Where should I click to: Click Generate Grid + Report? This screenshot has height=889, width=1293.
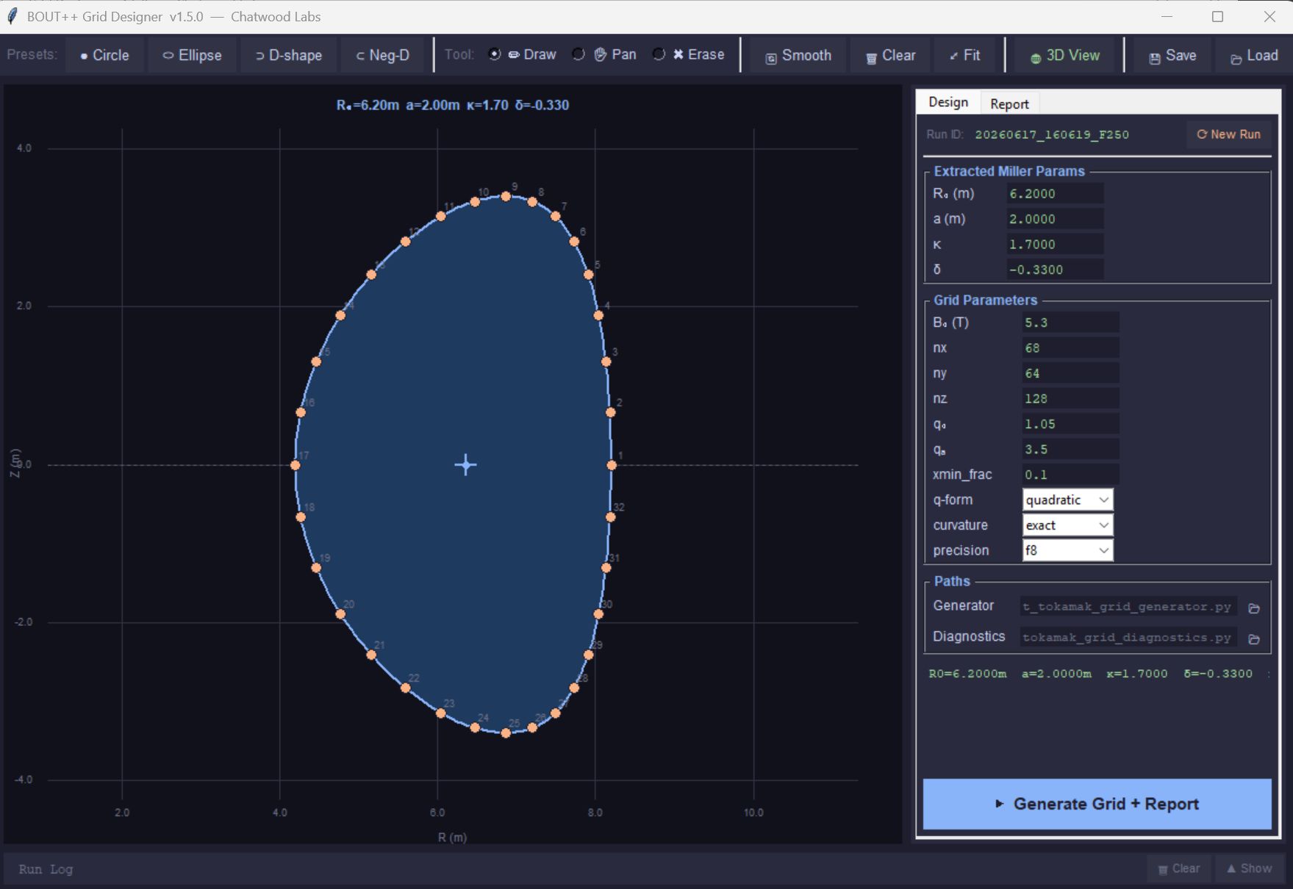click(1097, 804)
